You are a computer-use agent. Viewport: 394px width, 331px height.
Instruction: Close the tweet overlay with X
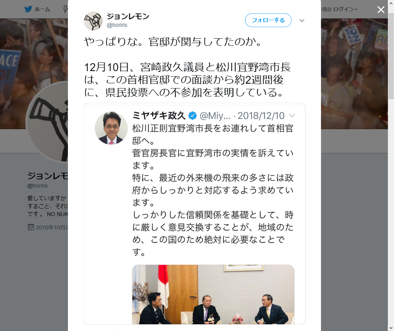381,10
